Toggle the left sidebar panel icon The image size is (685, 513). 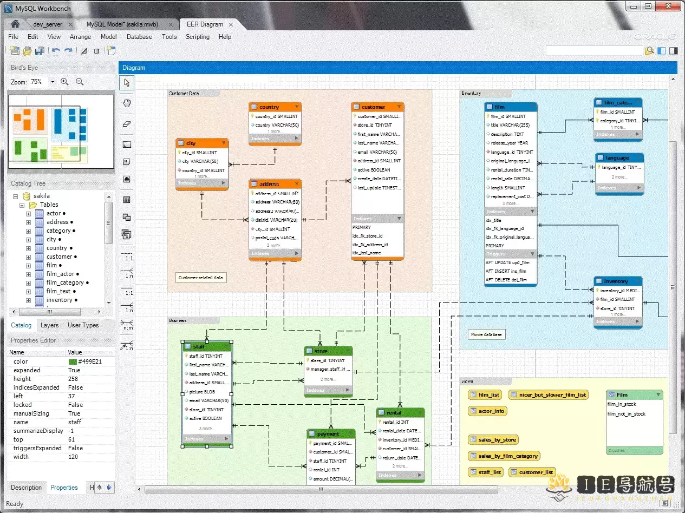pyautogui.click(x=661, y=51)
